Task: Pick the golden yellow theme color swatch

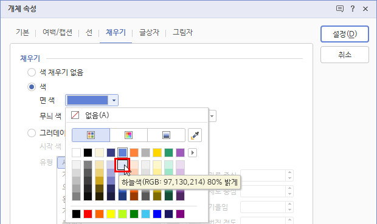Action: pos(157,153)
